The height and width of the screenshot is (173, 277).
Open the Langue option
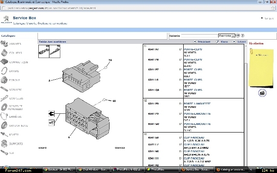coord(269,18)
